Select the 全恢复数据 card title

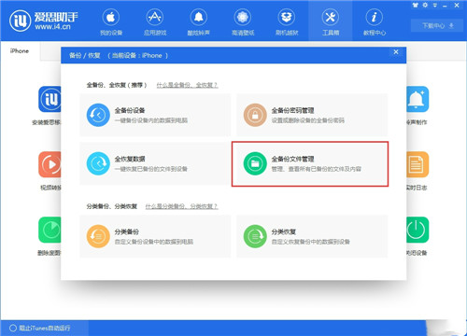(x=130, y=159)
